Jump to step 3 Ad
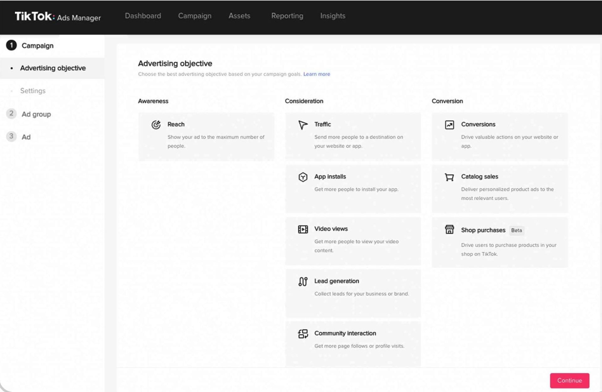The image size is (602, 392). tap(26, 137)
